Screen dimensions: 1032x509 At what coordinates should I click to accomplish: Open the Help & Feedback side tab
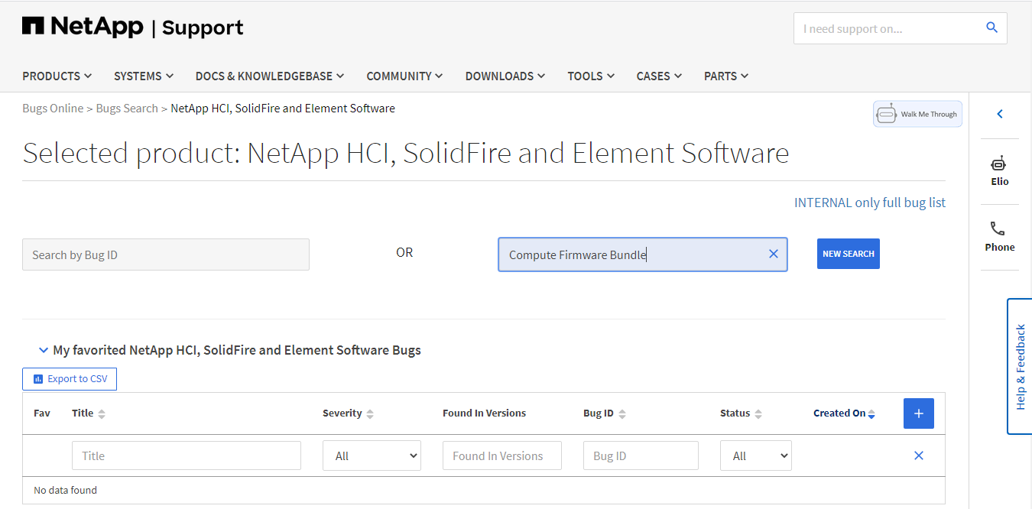[x=1020, y=367]
